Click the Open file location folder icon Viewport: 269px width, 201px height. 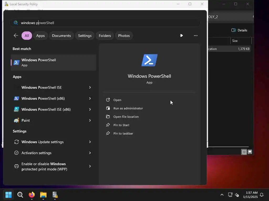[108, 116]
